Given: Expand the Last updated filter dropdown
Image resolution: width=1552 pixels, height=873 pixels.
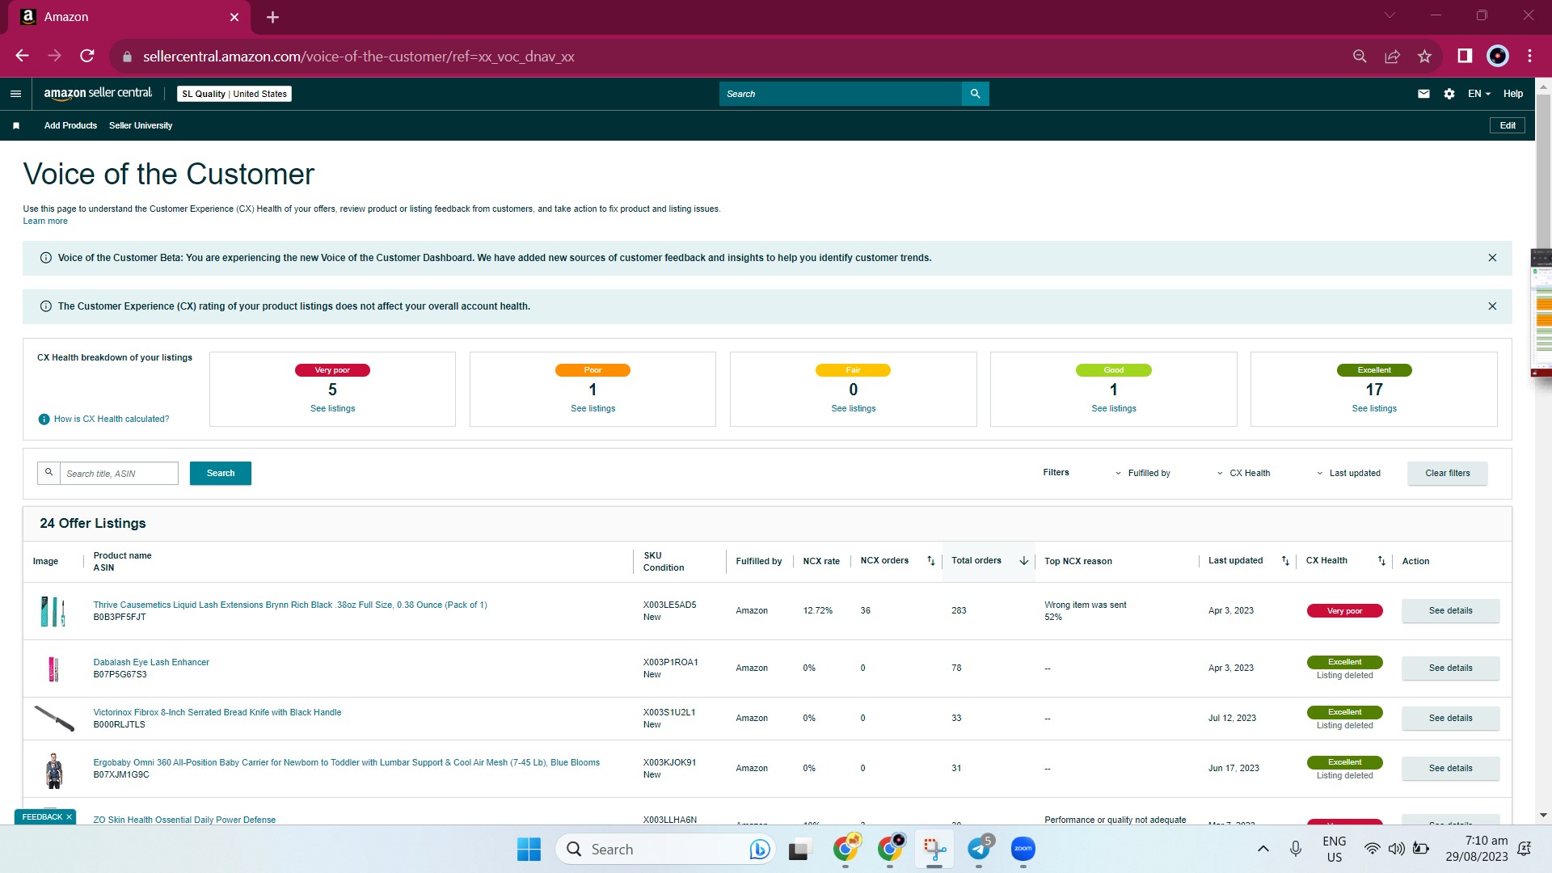Looking at the screenshot, I should (1348, 474).
